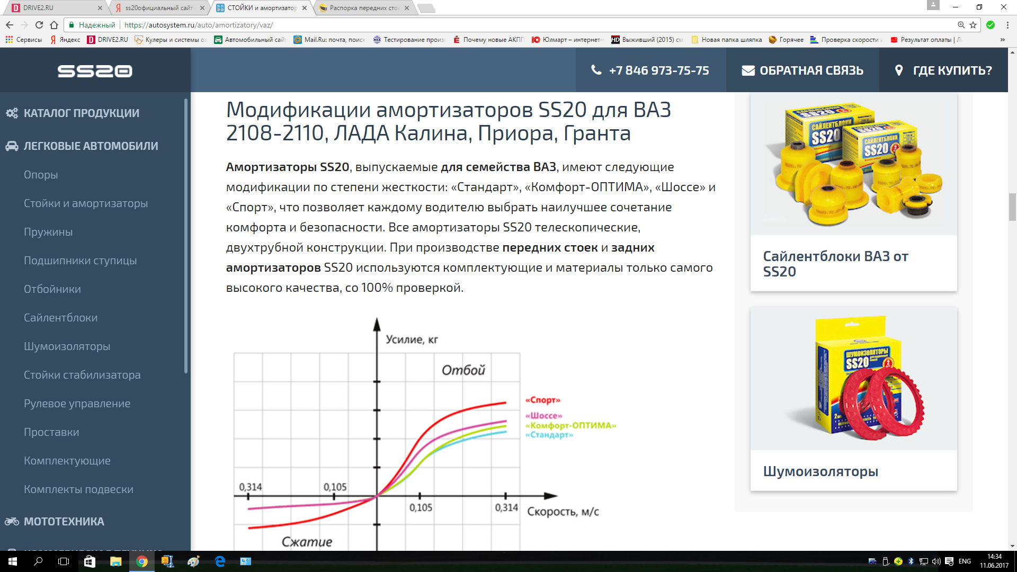This screenshot has height=572, width=1017.
Task: Open a new browser tab
Action: coord(426,8)
